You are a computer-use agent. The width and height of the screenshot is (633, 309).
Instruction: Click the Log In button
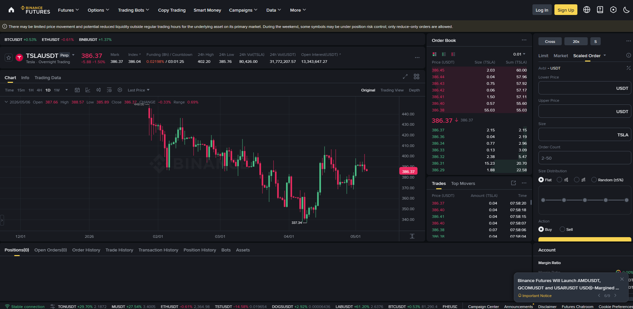click(x=542, y=10)
